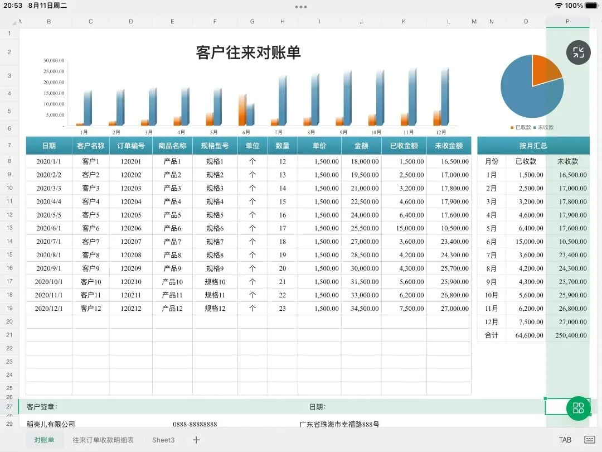Select quantity cell 23
This screenshot has height=452, width=602.
pos(283,308)
